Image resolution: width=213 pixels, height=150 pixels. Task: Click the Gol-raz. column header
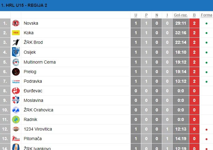(x=181, y=15)
